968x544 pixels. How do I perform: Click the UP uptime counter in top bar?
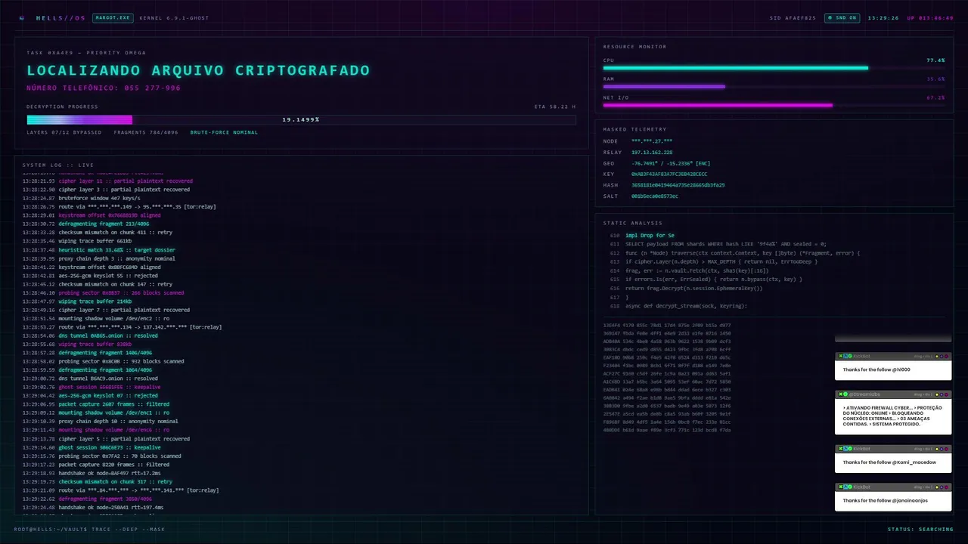(930, 18)
